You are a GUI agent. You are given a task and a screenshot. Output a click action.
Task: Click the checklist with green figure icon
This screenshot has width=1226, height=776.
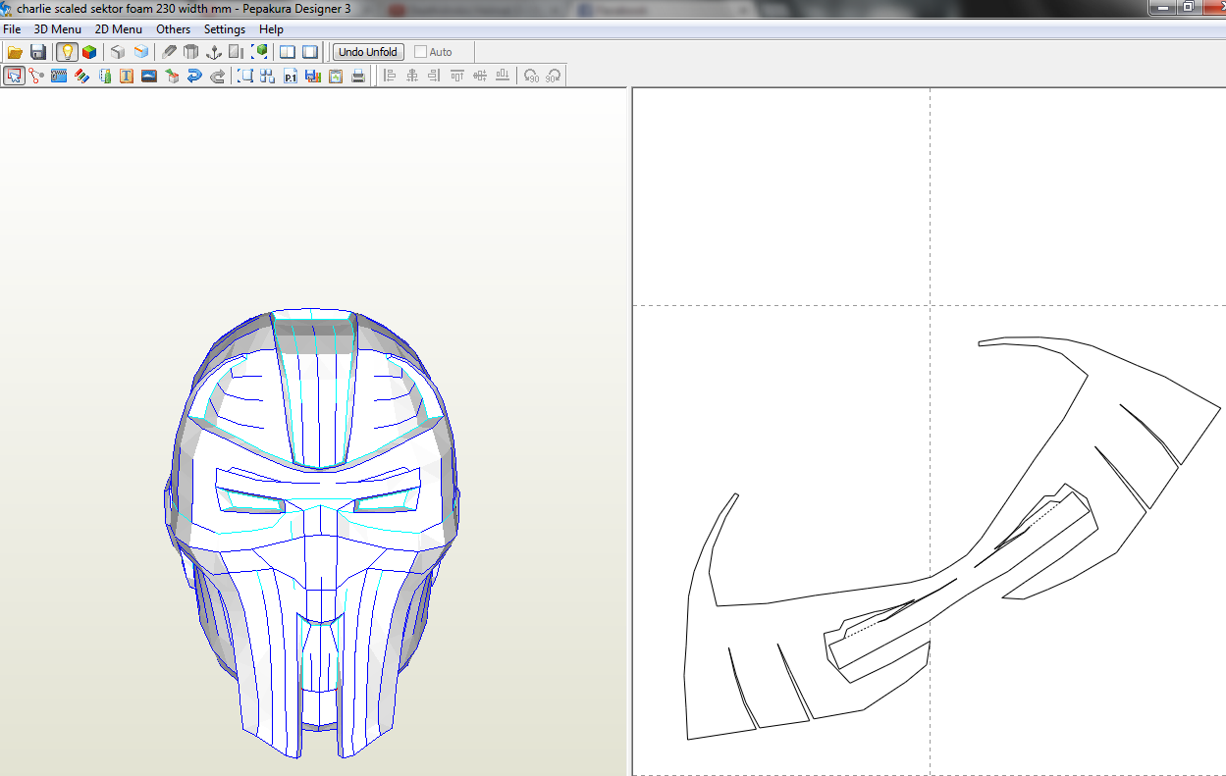pyautogui.click(x=105, y=76)
